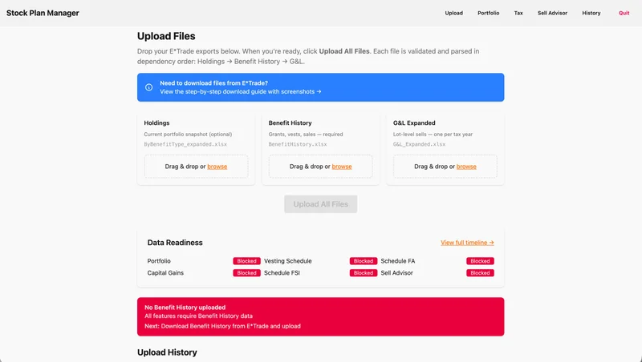Click the Holdings drag & drop zone

click(x=196, y=167)
